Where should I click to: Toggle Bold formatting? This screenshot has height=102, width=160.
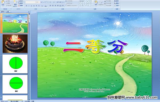pos(26,6)
